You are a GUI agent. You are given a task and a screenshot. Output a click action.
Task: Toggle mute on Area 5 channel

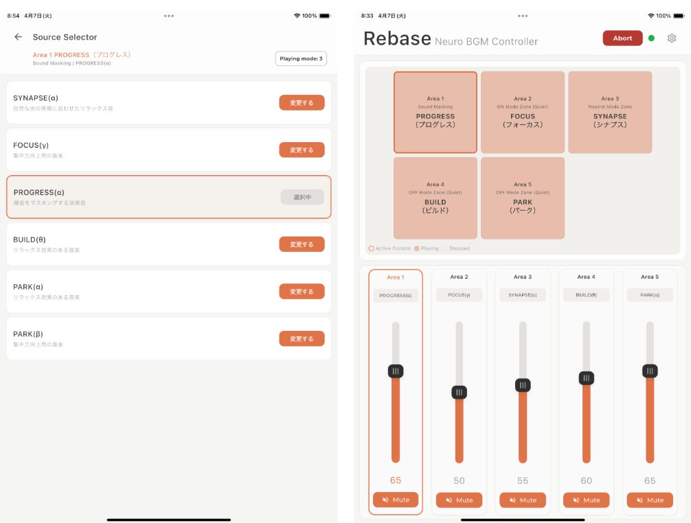(650, 500)
